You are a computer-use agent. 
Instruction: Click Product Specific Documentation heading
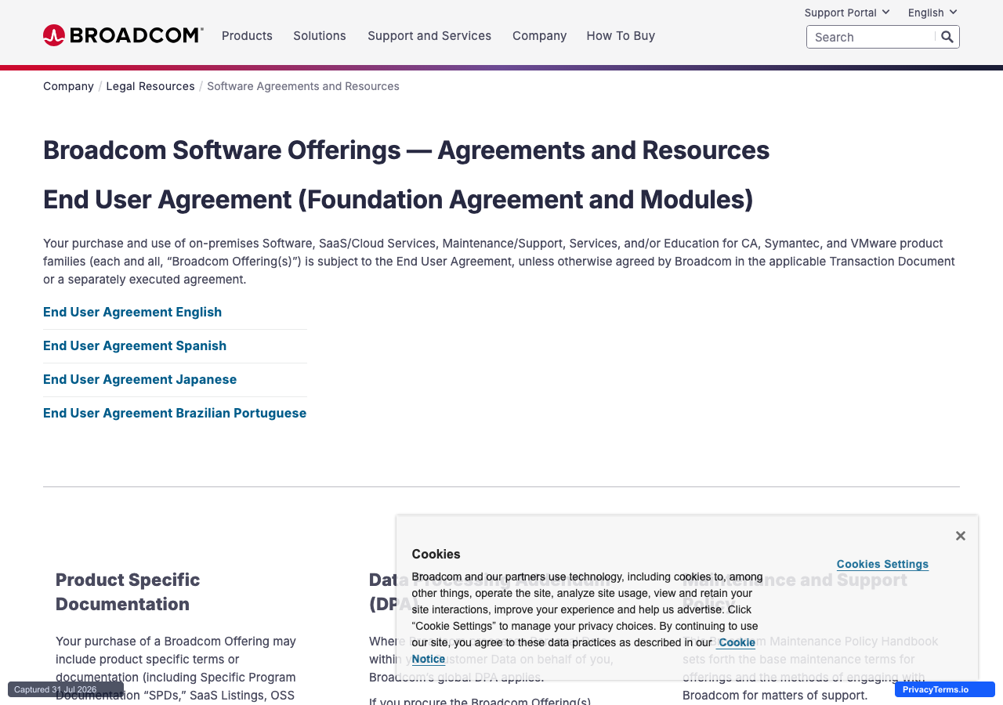point(128,592)
